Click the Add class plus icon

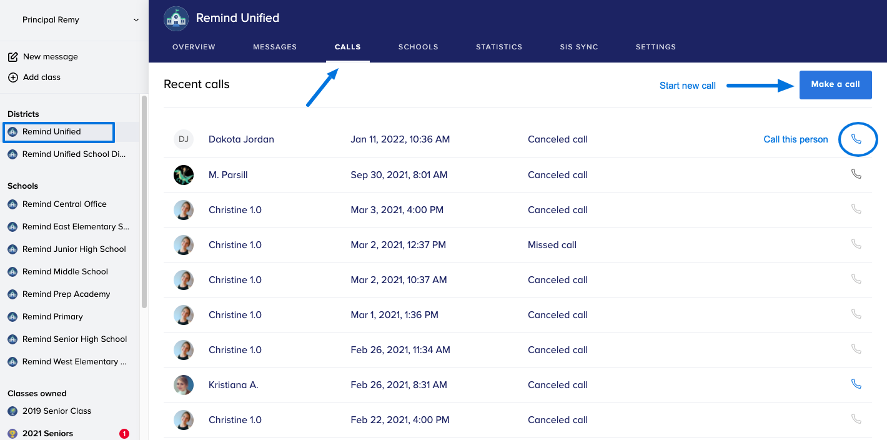pyautogui.click(x=12, y=77)
